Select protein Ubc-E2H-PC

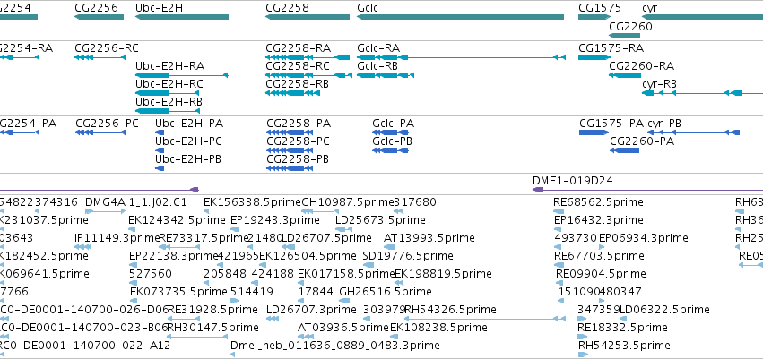pos(160,150)
